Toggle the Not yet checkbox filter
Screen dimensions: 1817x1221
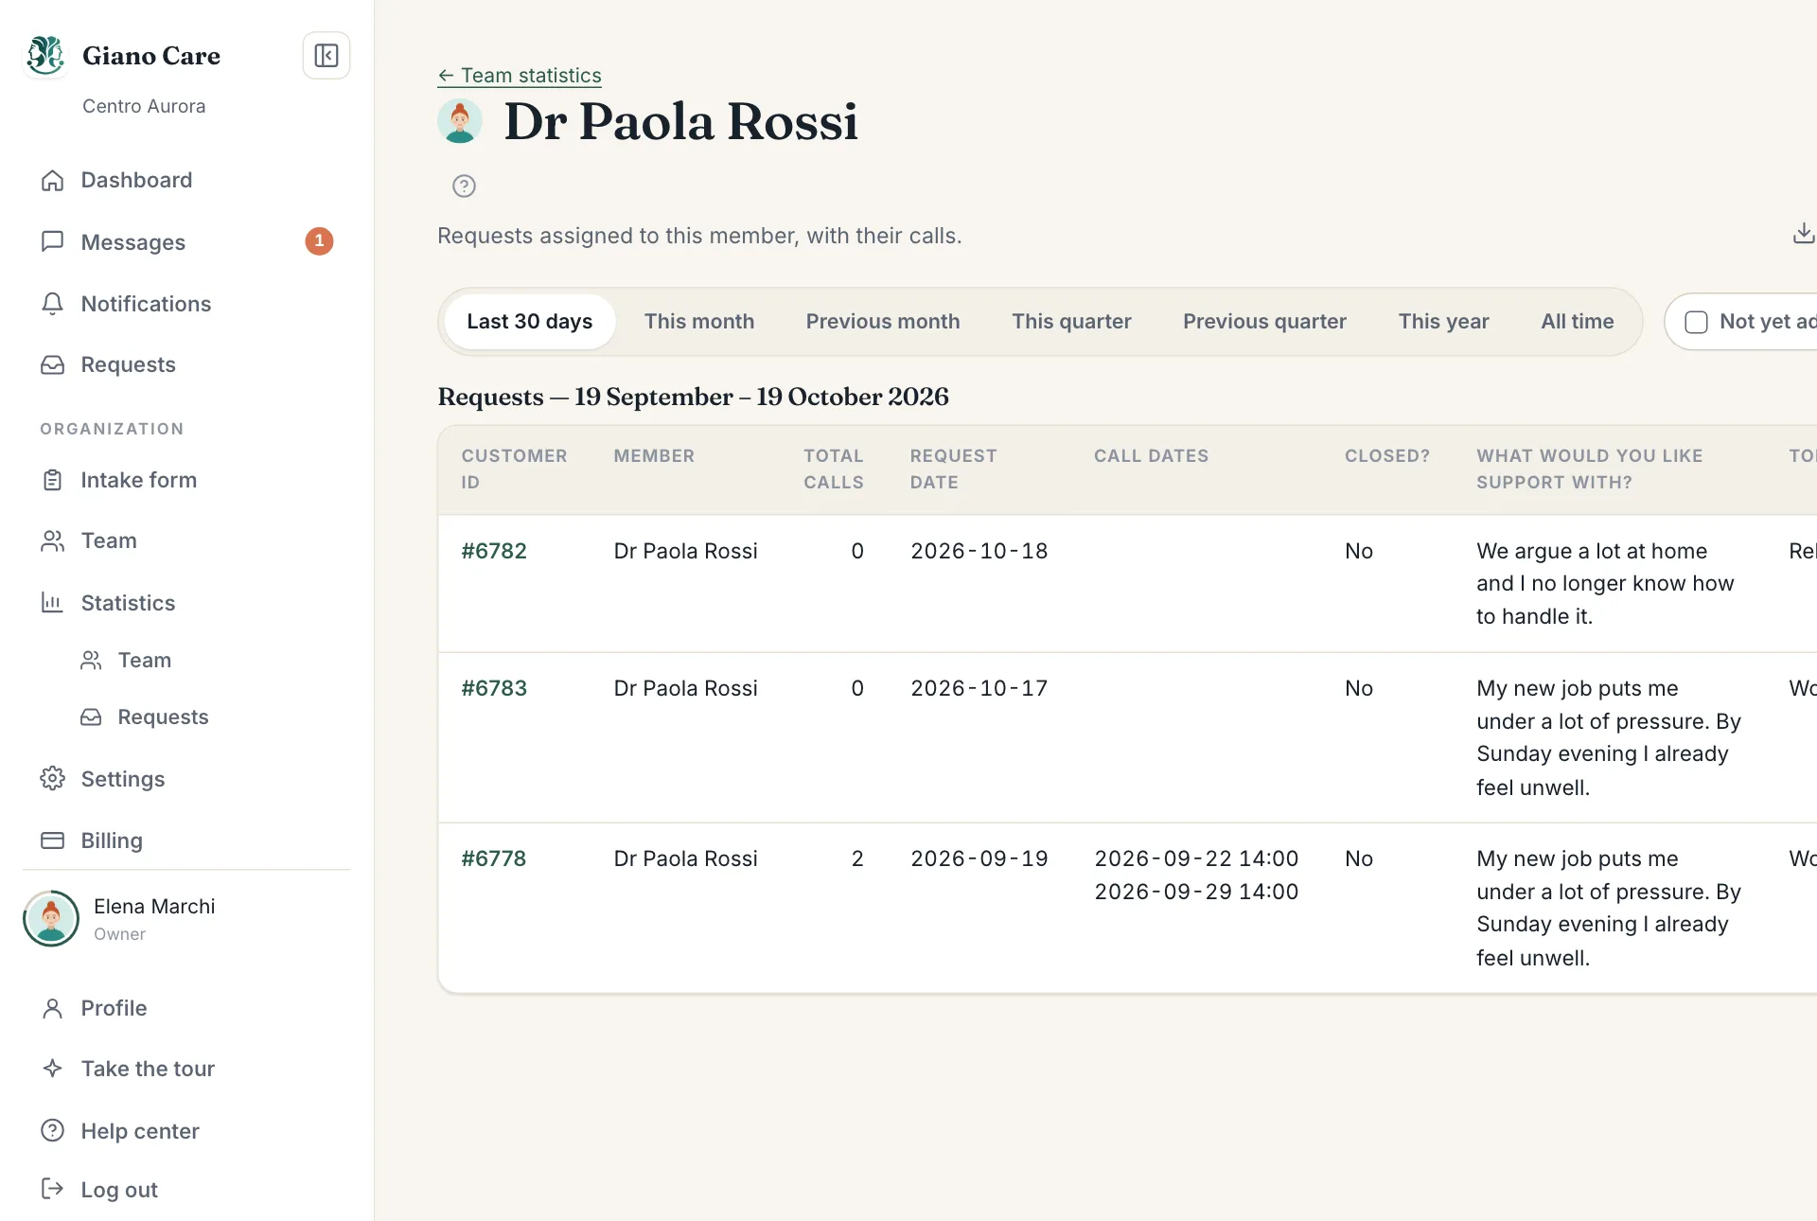(x=1697, y=322)
